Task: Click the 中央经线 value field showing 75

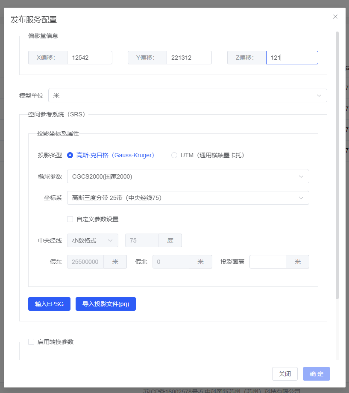Action: click(142, 240)
